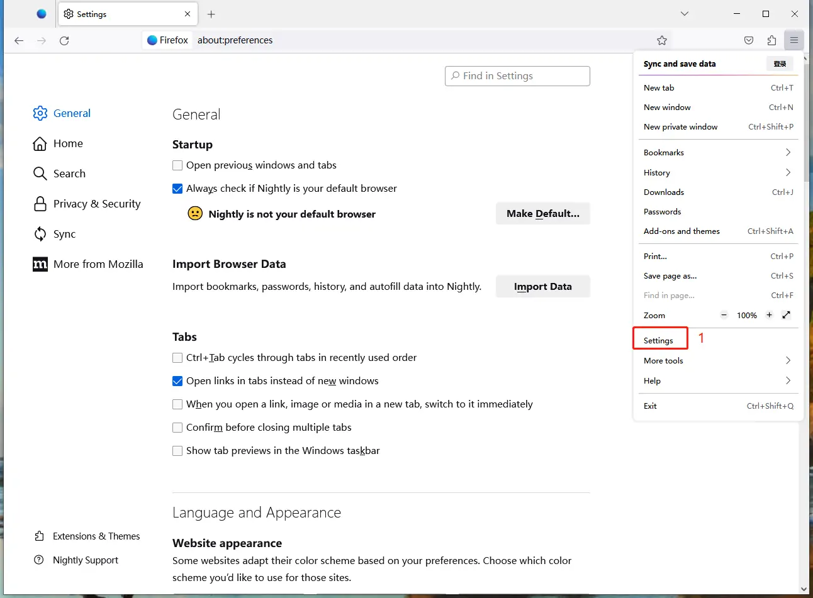The width and height of the screenshot is (813, 598).
Task: Select the Search settings section
Action: click(69, 174)
